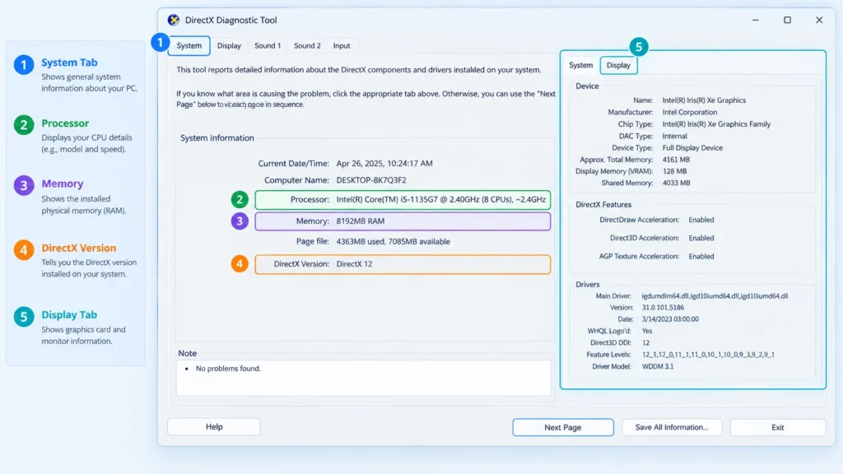The width and height of the screenshot is (843, 474).
Task: Maximize the DirectX Diagnostic Tool window
Action: pos(787,20)
